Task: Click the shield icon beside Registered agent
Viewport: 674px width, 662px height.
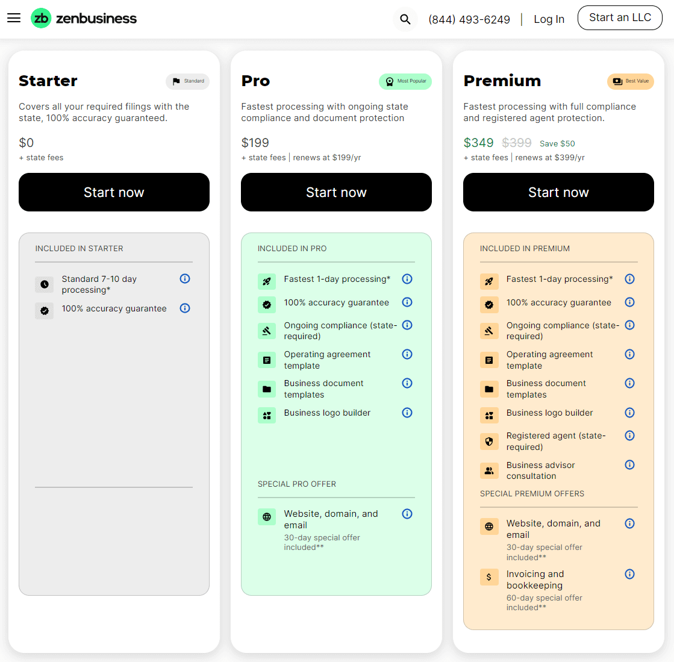Action: [489, 442]
